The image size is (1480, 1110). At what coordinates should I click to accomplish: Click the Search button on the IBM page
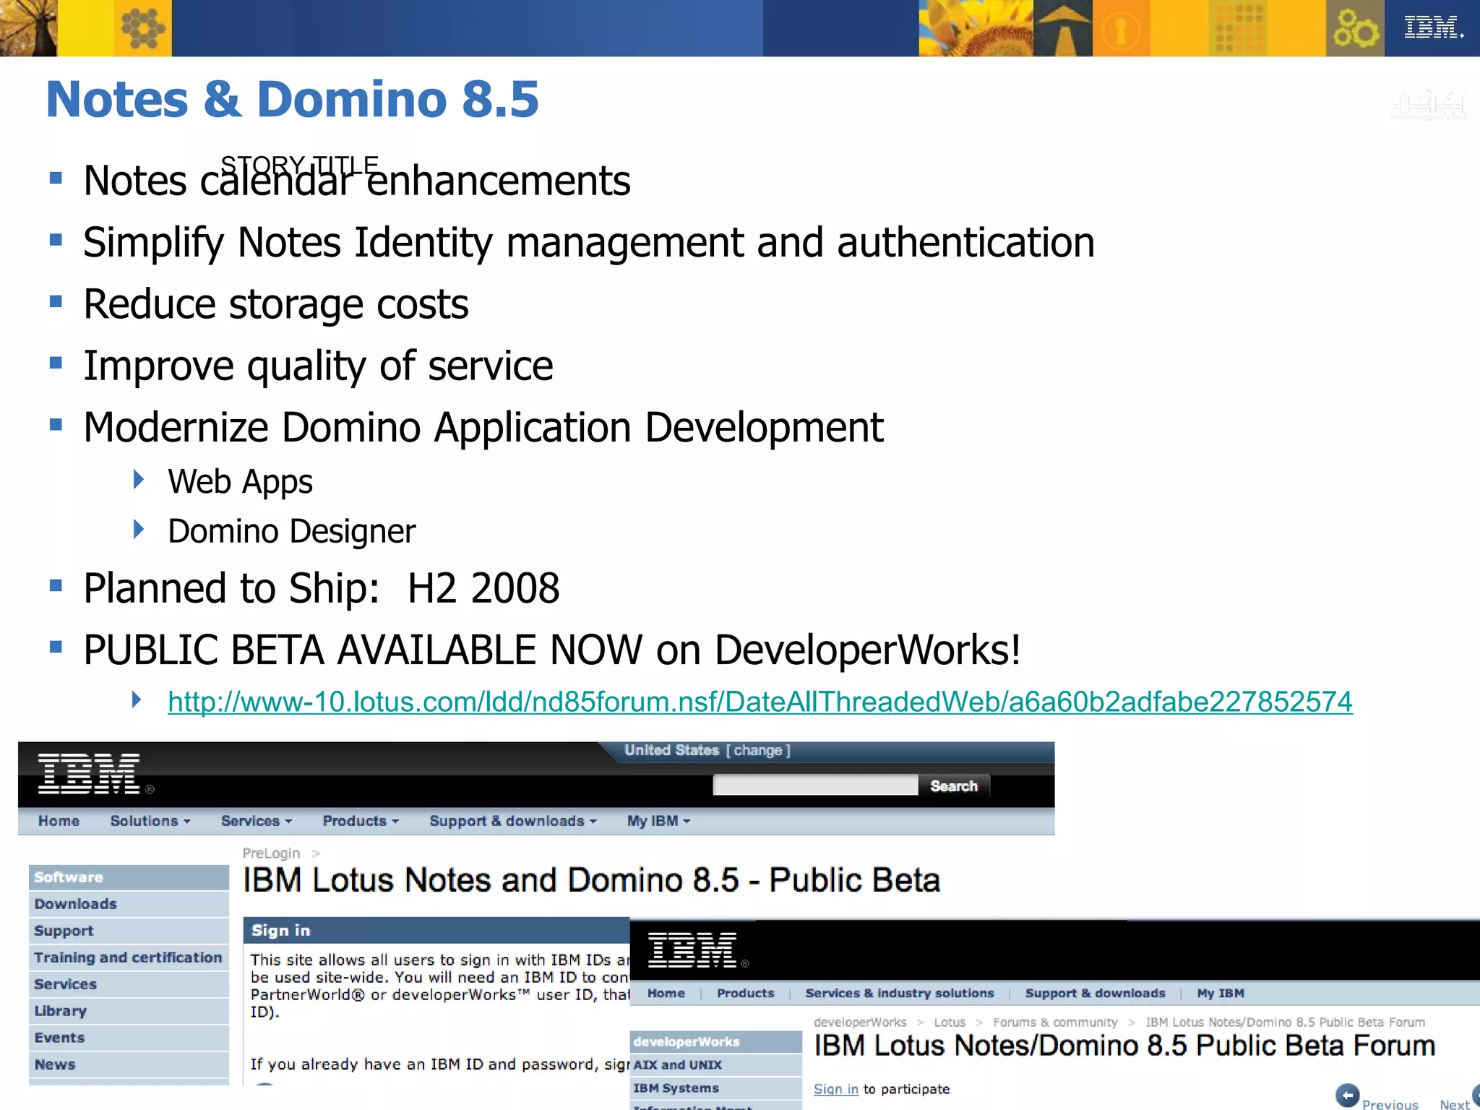click(x=954, y=786)
